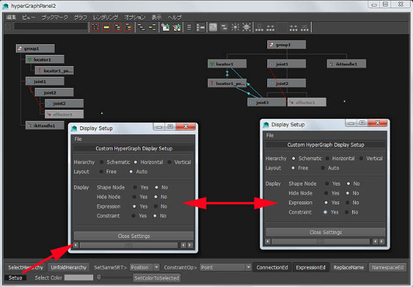Open the レンダリング (Rendering) menu
The width and height of the screenshot is (413, 287).
[x=106, y=17]
